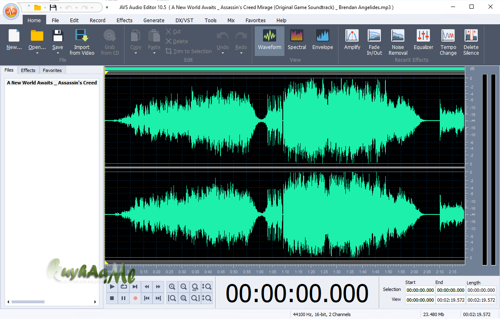This screenshot has width=500, height=321.
Task: Click the Zoom Out magnifier button
Action: [x=184, y=287]
